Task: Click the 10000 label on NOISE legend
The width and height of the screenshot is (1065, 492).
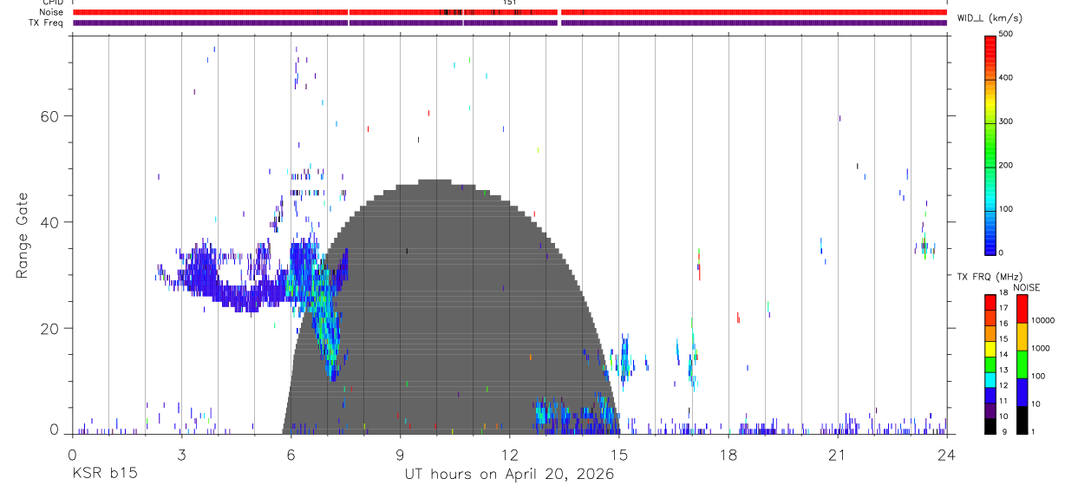Action: coord(1043,320)
